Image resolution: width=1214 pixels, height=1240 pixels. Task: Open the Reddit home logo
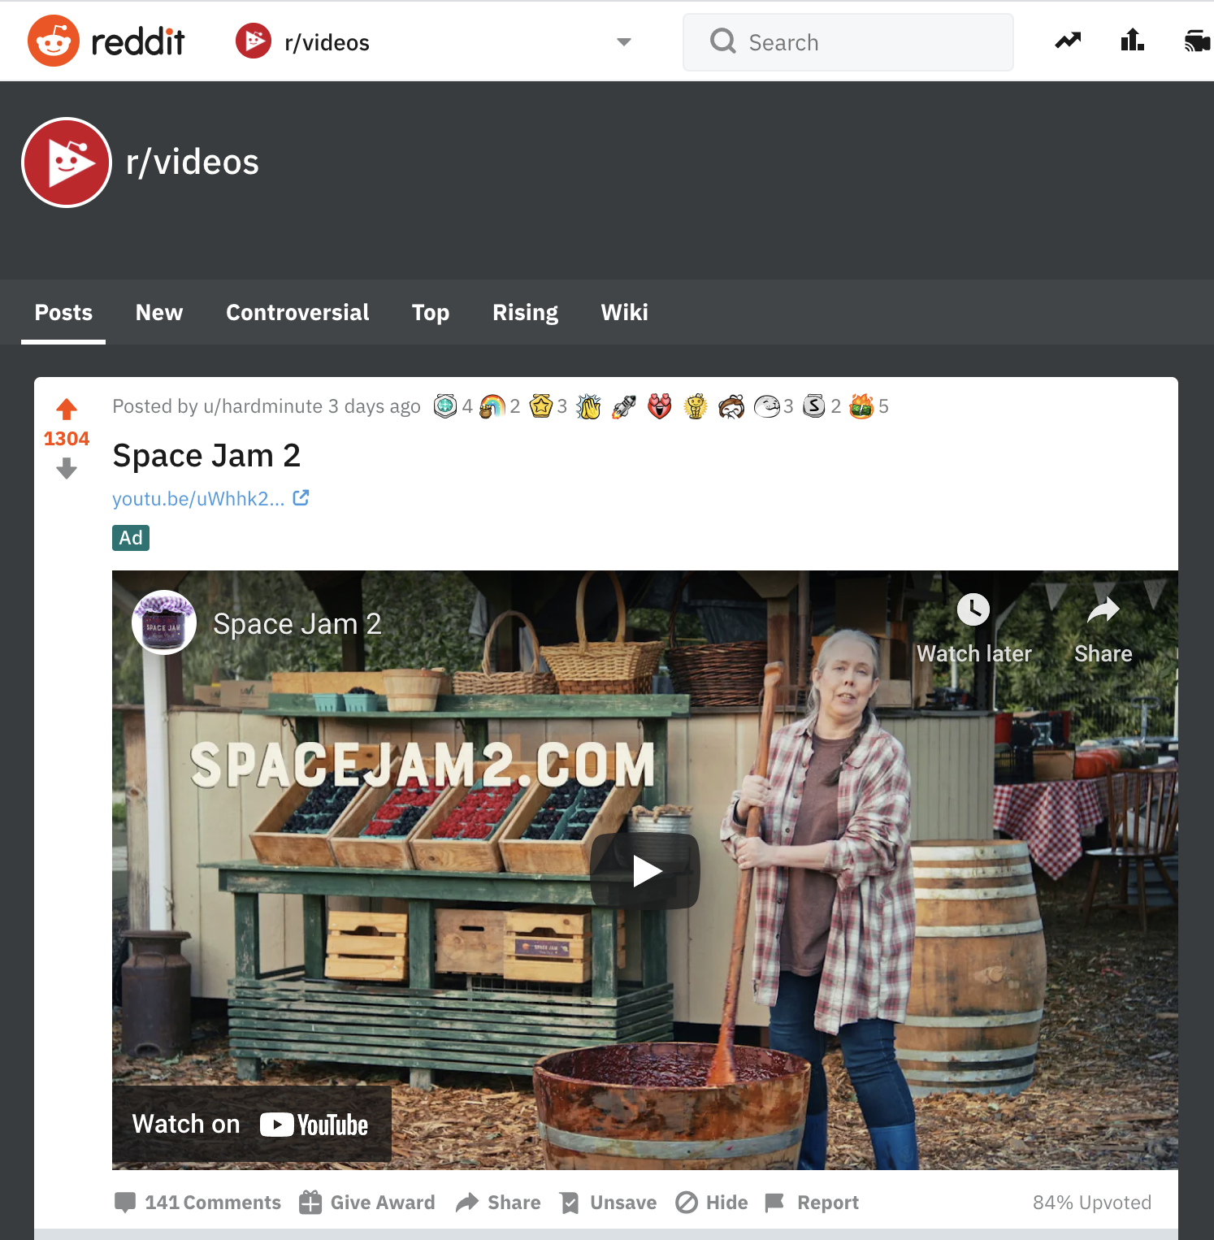coord(106,41)
